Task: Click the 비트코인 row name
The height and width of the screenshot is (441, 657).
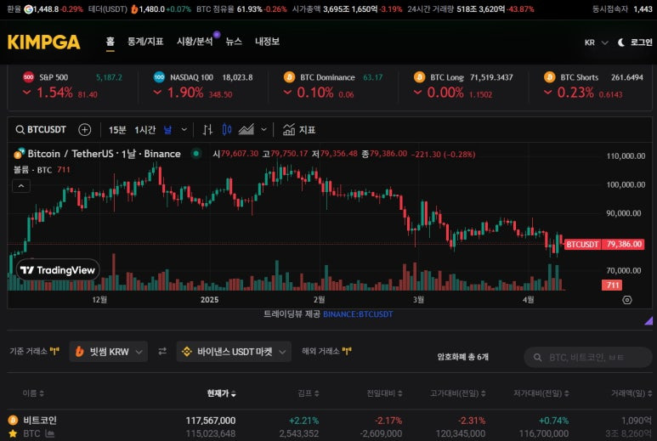Action: click(40, 420)
